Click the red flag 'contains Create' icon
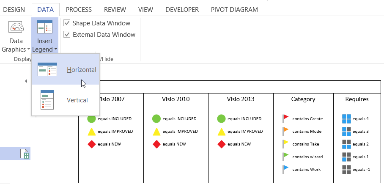The height and width of the screenshot is (184, 384). coord(285,118)
